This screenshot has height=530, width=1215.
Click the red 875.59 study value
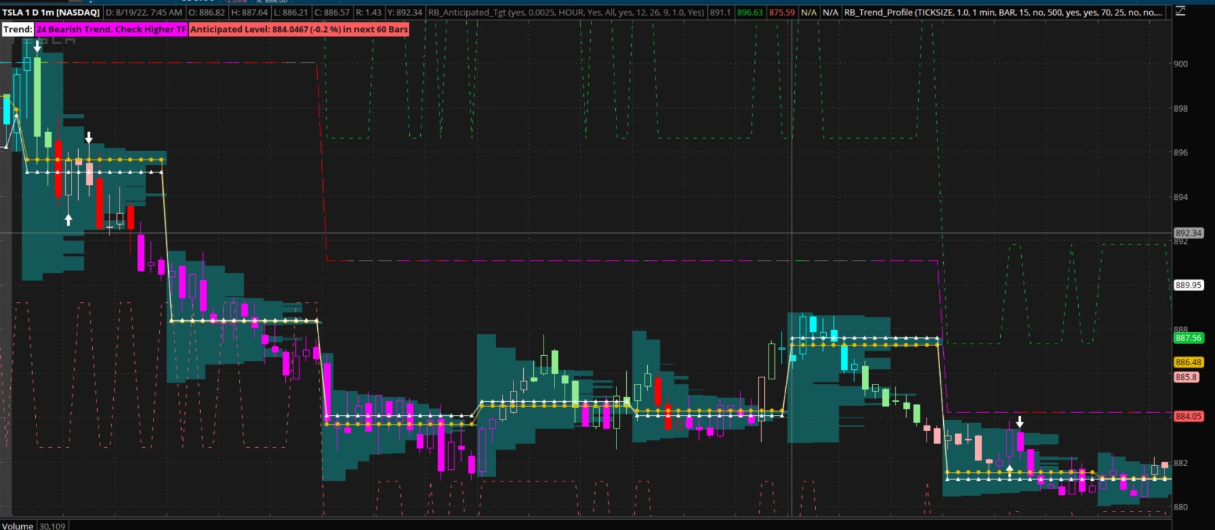[x=781, y=12]
